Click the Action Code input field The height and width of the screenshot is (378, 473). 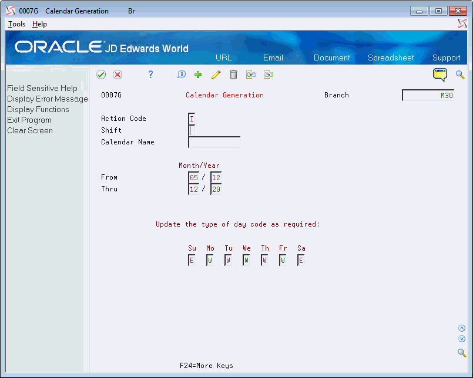(192, 119)
